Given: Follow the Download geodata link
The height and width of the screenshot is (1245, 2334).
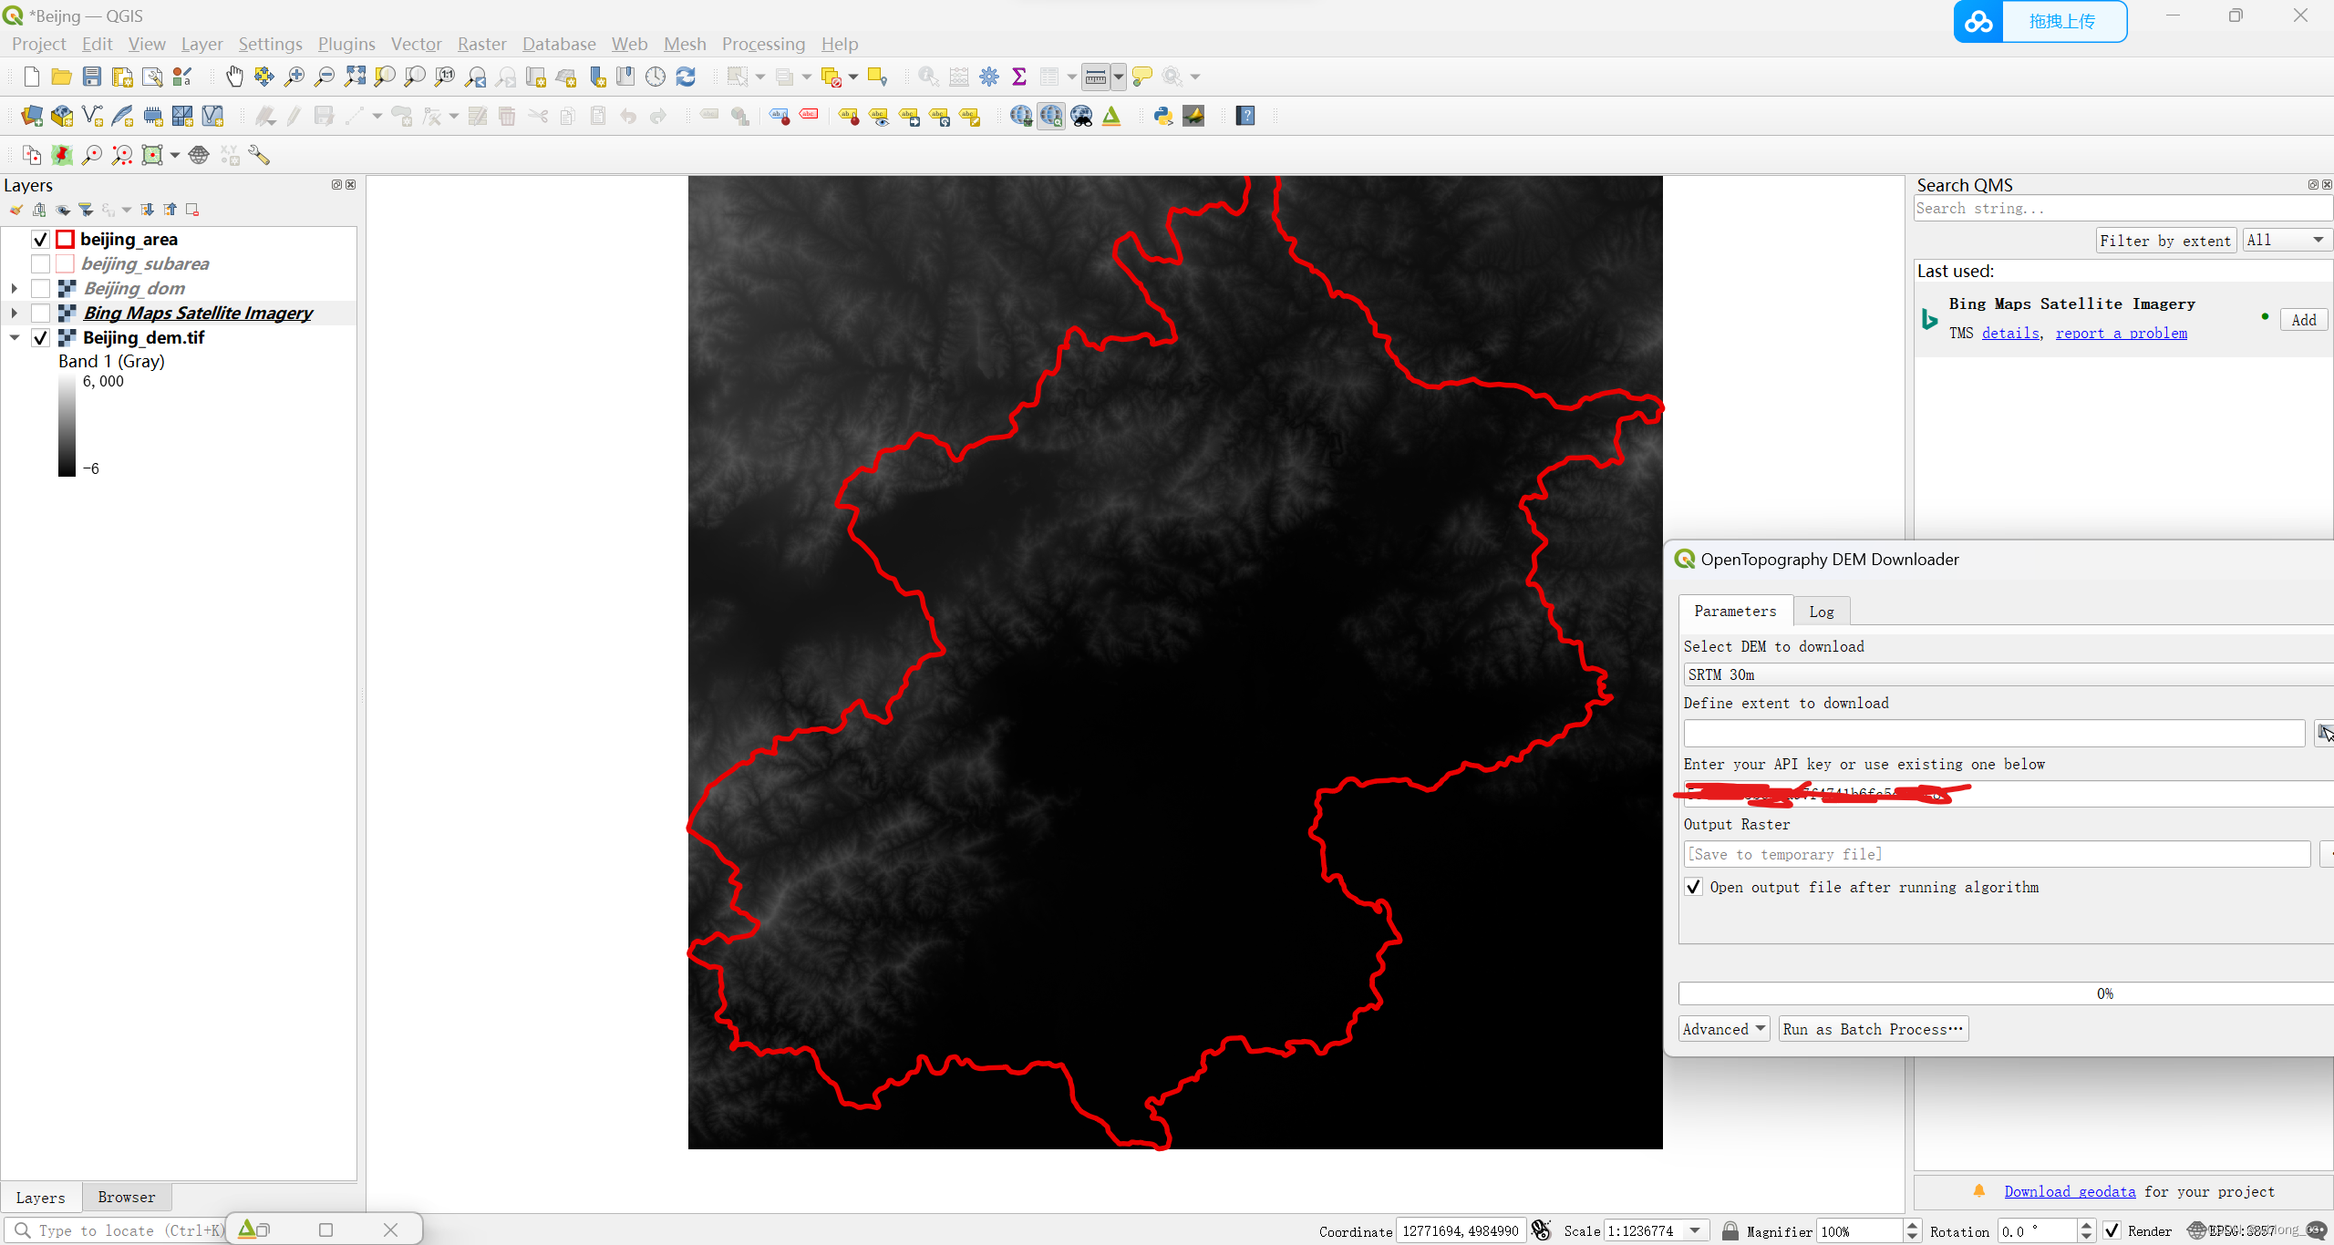Looking at the screenshot, I should tap(2070, 1191).
